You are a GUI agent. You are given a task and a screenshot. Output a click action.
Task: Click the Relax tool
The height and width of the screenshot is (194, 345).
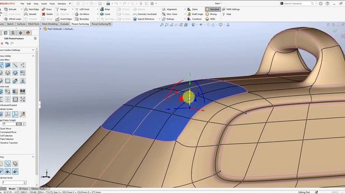pos(105,9)
